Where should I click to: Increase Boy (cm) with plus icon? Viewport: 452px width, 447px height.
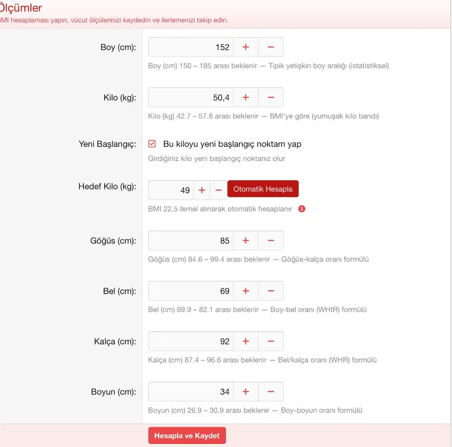pyautogui.click(x=245, y=47)
